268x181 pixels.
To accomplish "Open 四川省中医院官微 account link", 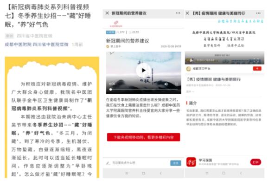I will pos(51,45).
